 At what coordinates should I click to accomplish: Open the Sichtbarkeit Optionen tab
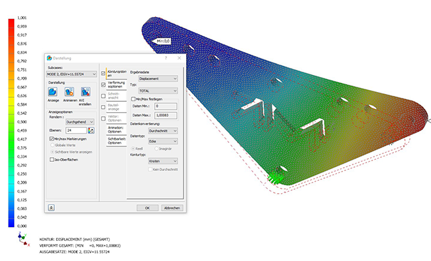(114, 140)
